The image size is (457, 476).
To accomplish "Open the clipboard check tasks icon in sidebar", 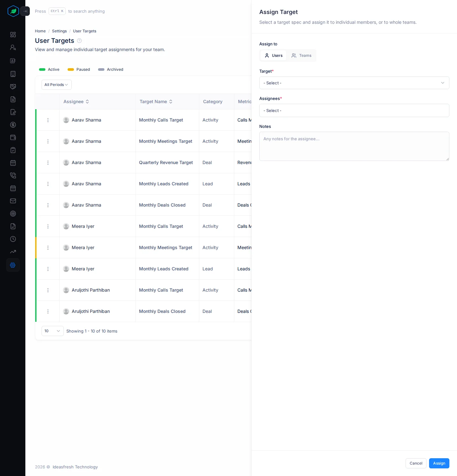I will [x=13, y=150].
